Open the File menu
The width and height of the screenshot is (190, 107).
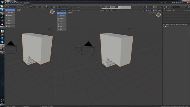[x=8, y=3]
